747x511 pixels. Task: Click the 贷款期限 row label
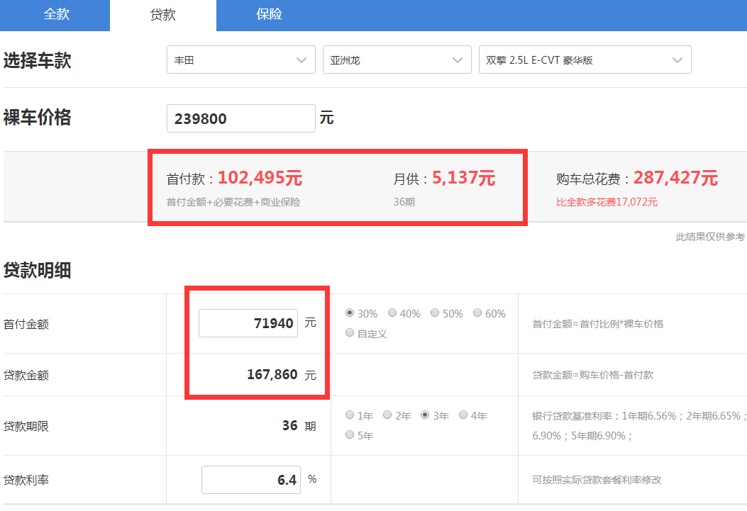click(26, 426)
